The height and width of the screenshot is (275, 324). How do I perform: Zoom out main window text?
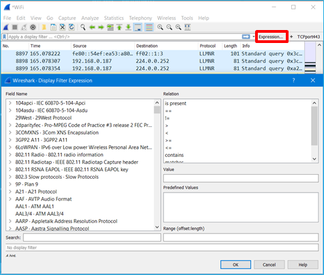tap(169, 27)
